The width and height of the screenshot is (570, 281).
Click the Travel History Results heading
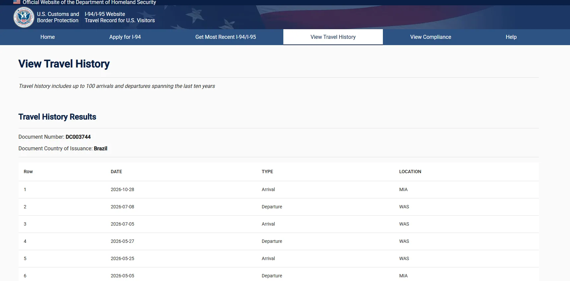pos(57,117)
